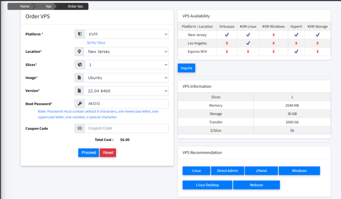
Task: Open the Version dropdown showing 22.04 64bit
Action: point(127,91)
